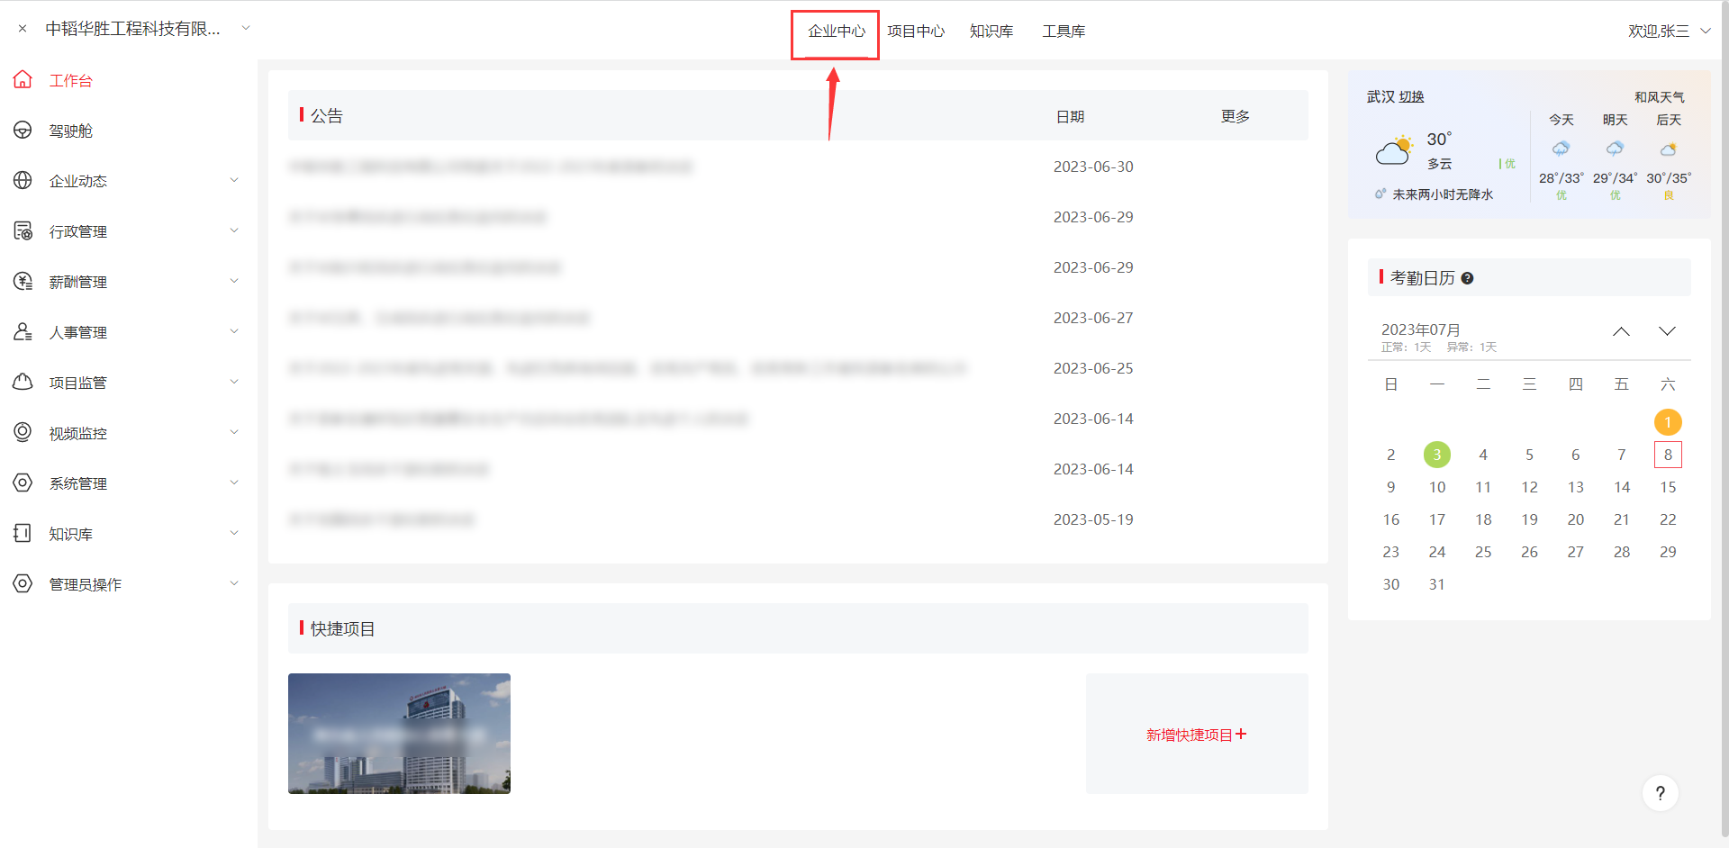Image resolution: width=1729 pixels, height=848 pixels.
Task: Click the 未来两小时无降水 rain forecast text
Action: (x=1443, y=194)
